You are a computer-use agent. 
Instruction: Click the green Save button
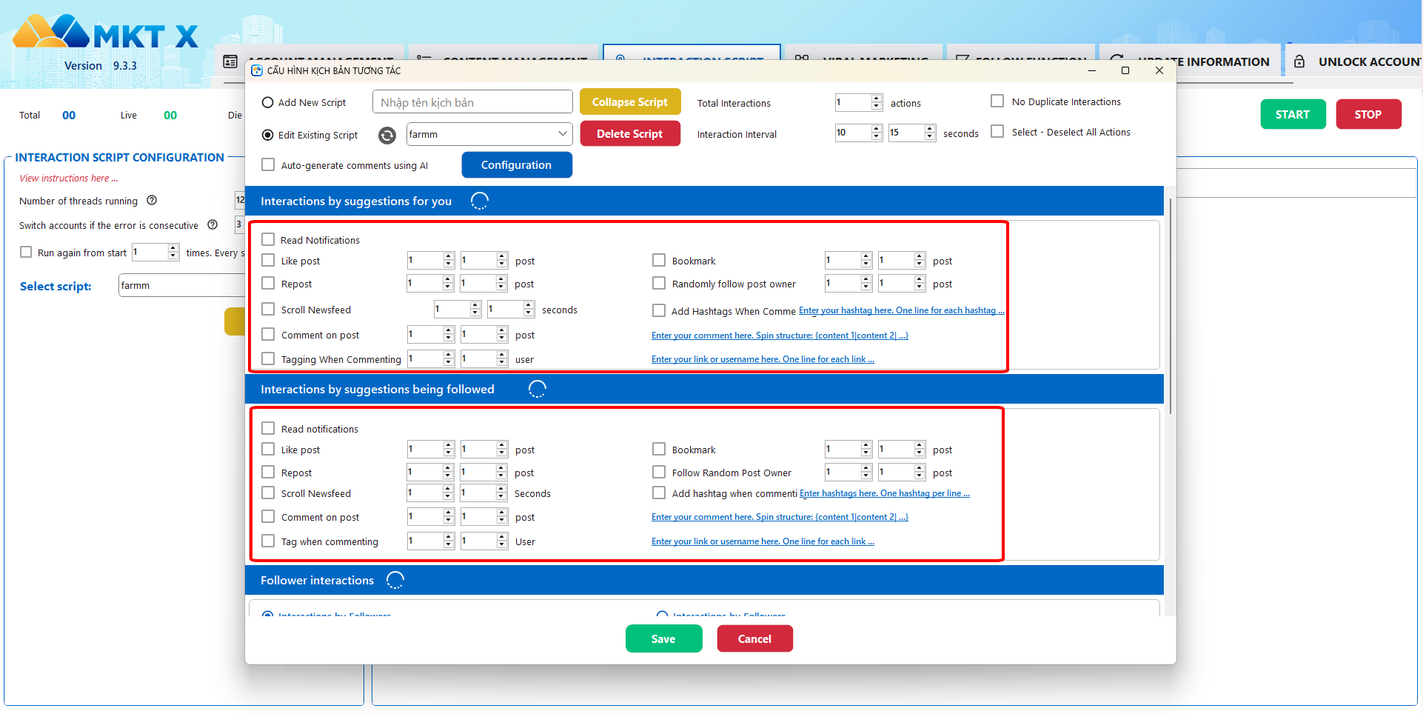click(663, 638)
